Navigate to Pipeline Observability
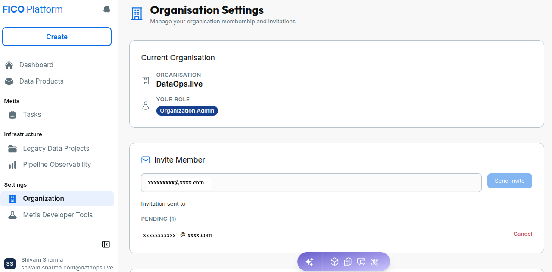Screen dimensions: 552x272 pyautogui.click(x=57, y=165)
